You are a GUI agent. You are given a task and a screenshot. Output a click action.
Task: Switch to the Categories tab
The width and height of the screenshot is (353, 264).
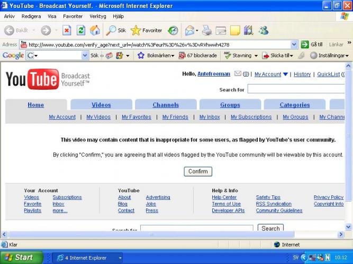[294, 105]
